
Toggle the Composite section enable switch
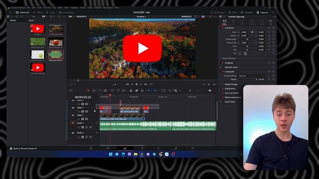(x=222, y=72)
